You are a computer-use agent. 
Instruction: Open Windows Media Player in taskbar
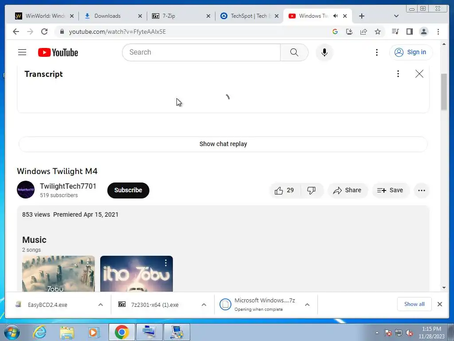click(x=93, y=332)
